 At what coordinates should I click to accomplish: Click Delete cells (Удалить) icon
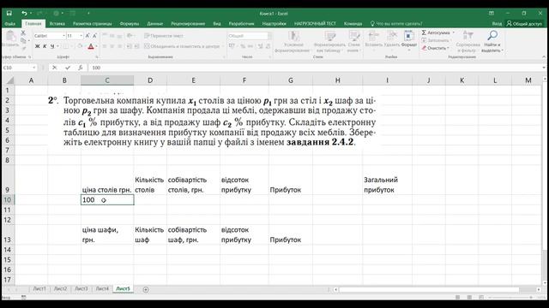pos(392,39)
